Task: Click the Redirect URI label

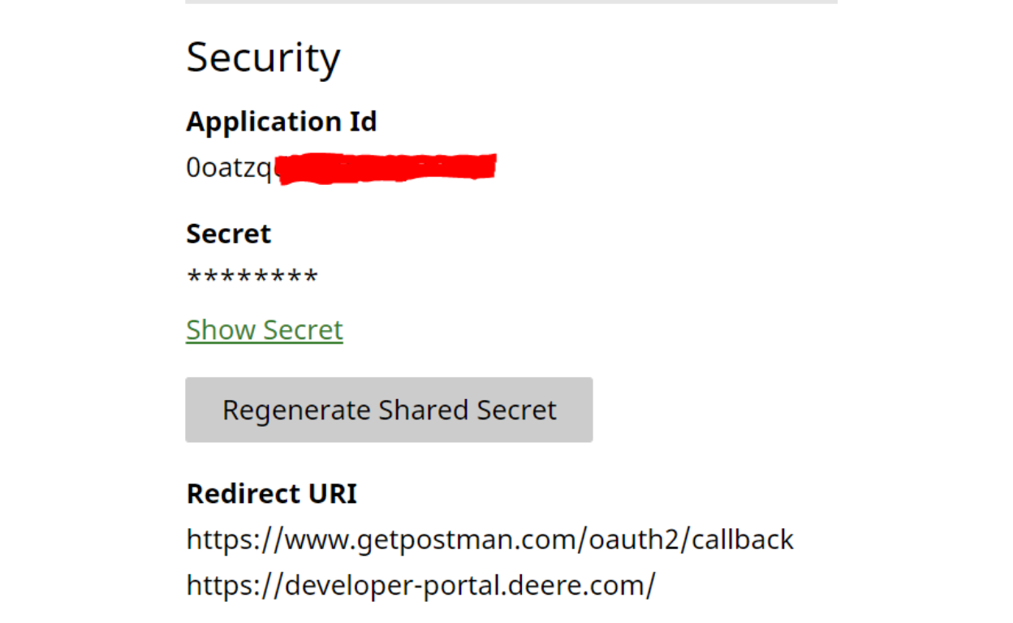Action: (271, 494)
